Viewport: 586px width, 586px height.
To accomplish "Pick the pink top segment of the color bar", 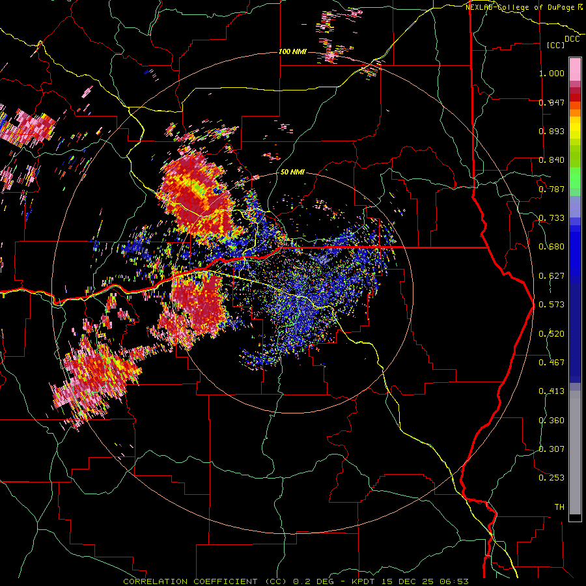I will pos(575,69).
